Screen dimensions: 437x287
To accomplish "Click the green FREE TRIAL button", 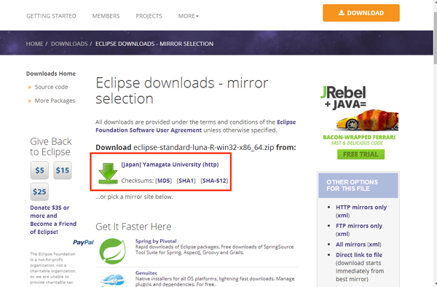I will click(361, 154).
